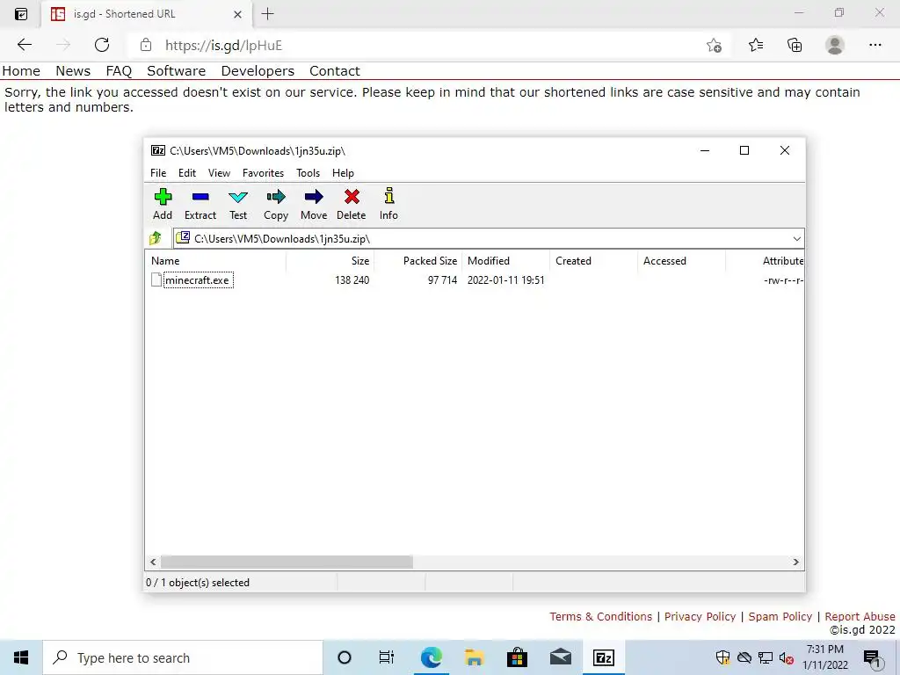Open the is.gd News link
The height and width of the screenshot is (675, 900).
point(73,70)
